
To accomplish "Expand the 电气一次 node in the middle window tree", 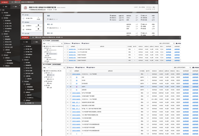I will [45, 49].
